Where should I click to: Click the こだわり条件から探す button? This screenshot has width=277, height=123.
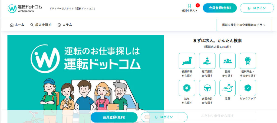click(x=217, y=116)
